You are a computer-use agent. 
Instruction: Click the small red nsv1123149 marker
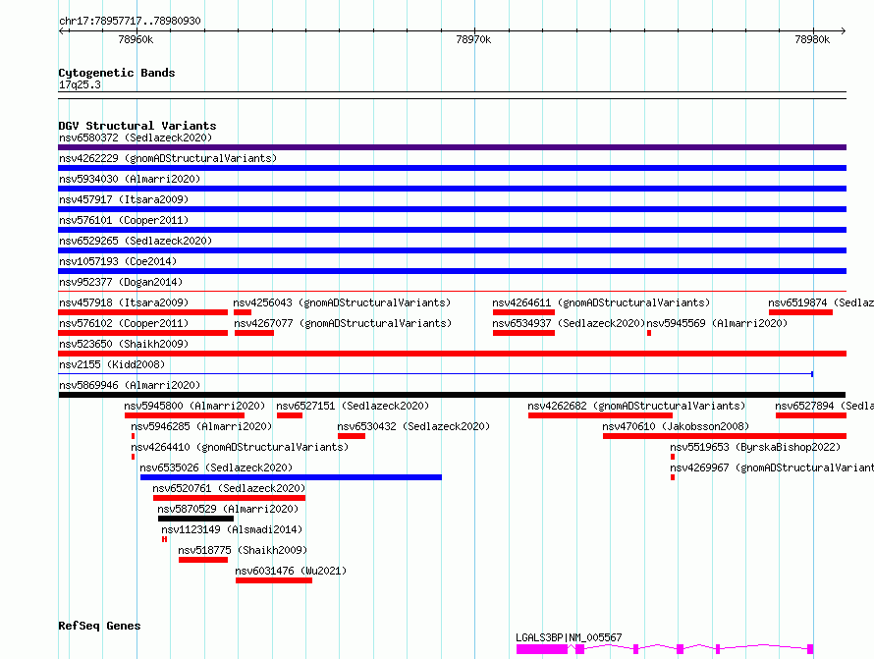164,539
